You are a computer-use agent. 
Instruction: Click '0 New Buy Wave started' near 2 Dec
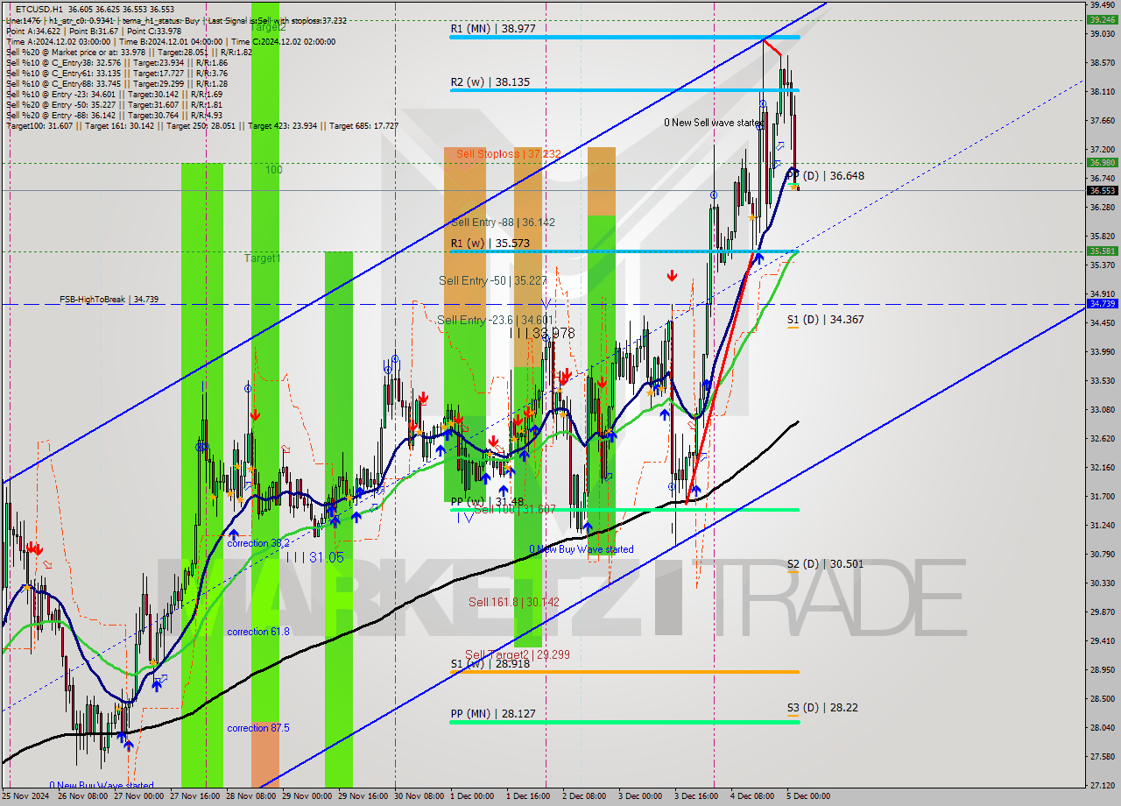(x=582, y=549)
